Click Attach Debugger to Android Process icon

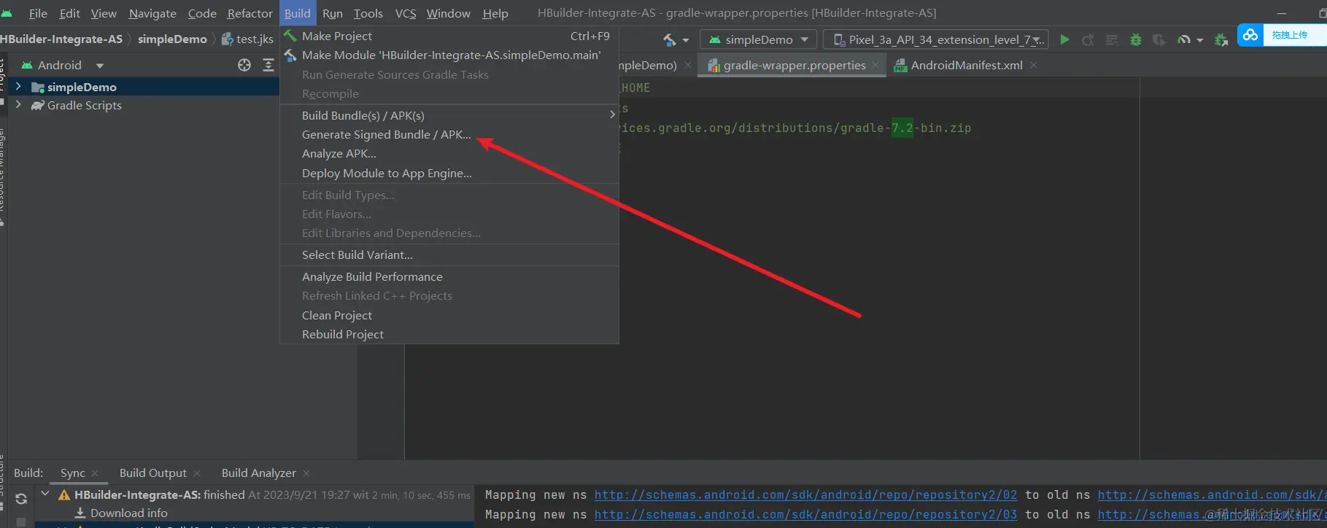tap(1220, 40)
